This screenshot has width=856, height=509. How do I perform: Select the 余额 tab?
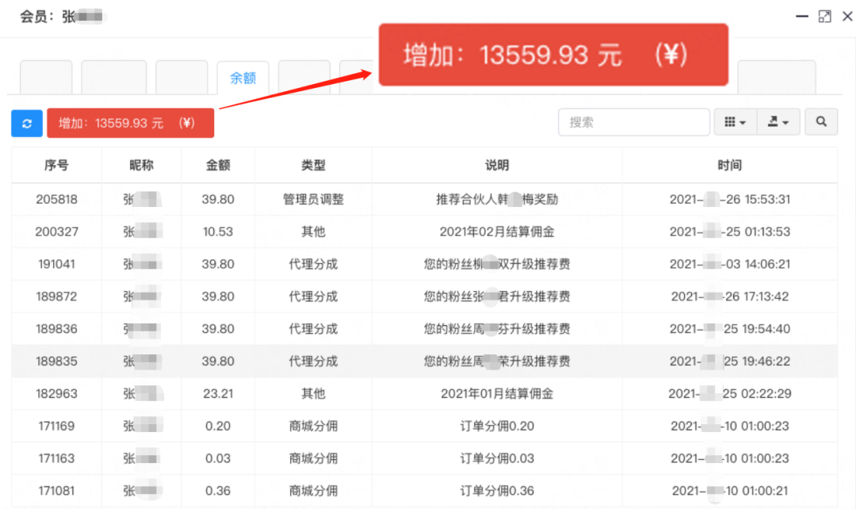click(x=243, y=78)
